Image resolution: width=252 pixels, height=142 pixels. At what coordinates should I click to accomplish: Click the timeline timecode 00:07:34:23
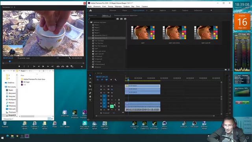(102, 77)
